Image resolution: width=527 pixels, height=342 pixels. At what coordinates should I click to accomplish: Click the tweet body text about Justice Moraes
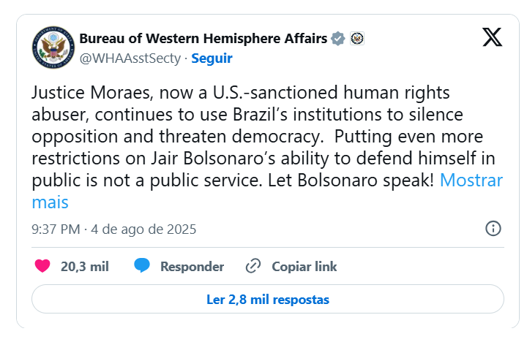point(263,136)
